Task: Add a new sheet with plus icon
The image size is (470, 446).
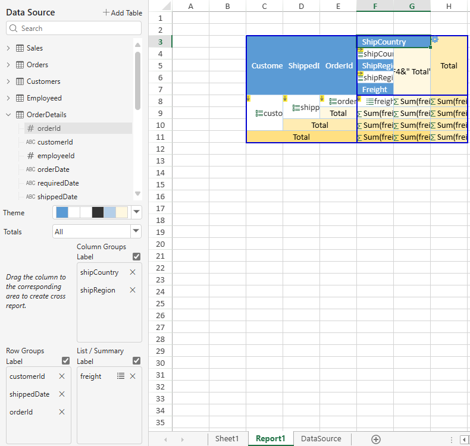Action: pos(375,439)
